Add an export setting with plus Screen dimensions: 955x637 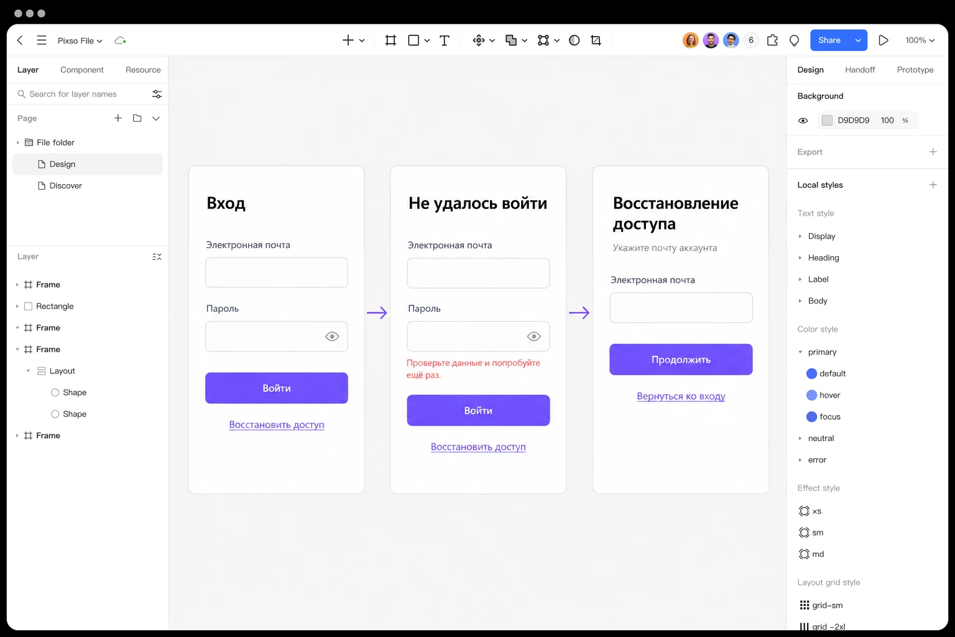(933, 152)
